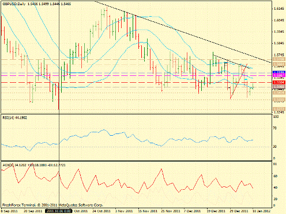The width and height of the screenshot is (286, 214).
Task: Click the 29 Dec 2011 date label
Action: [239, 211]
